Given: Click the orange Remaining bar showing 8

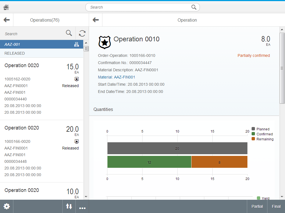Looking at the screenshot, I should click(x=219, y=162).
